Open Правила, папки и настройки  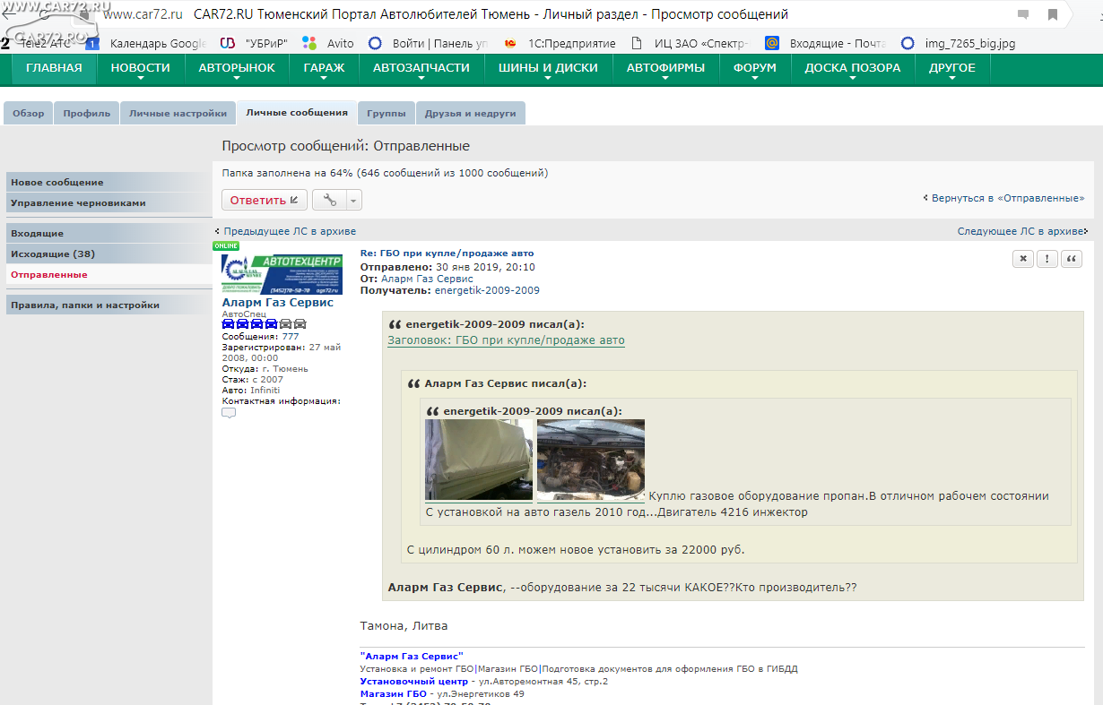coord(109,305)
